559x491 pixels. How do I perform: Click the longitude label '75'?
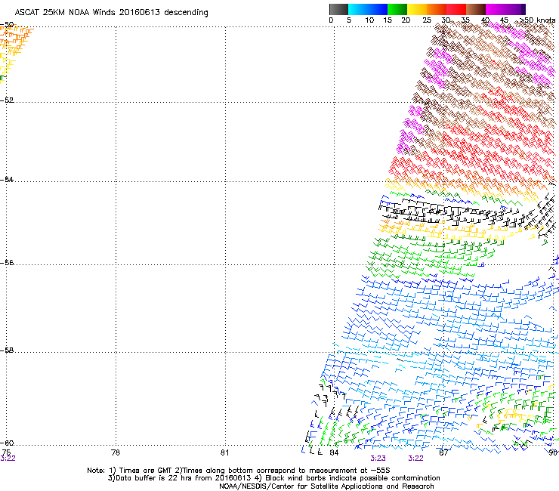pyautogui.click(x=6, y=452)
